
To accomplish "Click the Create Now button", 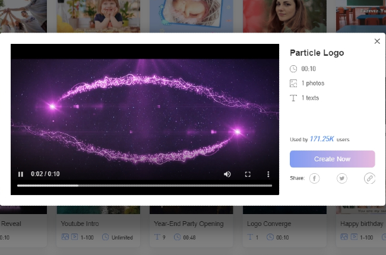I will (332, 159).
